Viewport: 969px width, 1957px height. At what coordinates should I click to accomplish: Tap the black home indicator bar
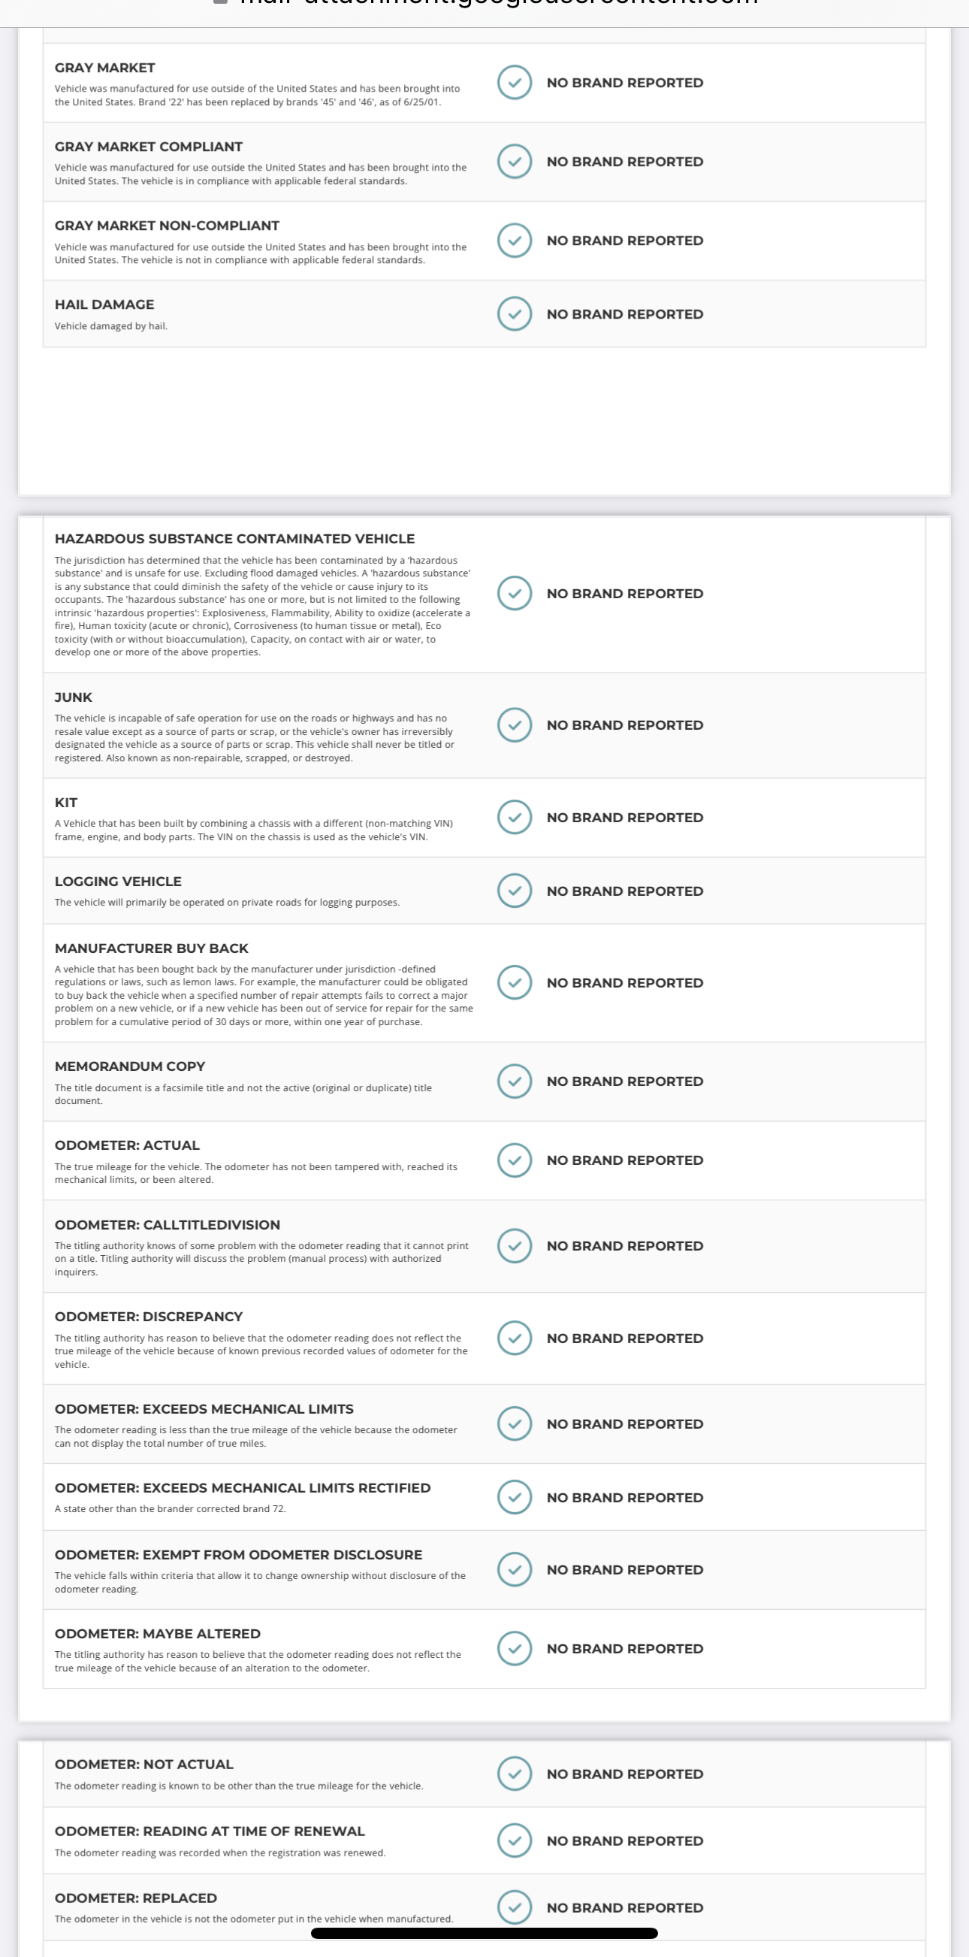pos(484,1933)
